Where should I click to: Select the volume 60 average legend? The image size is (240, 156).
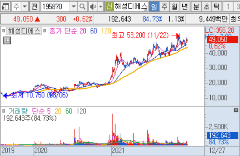click(69, 111)
